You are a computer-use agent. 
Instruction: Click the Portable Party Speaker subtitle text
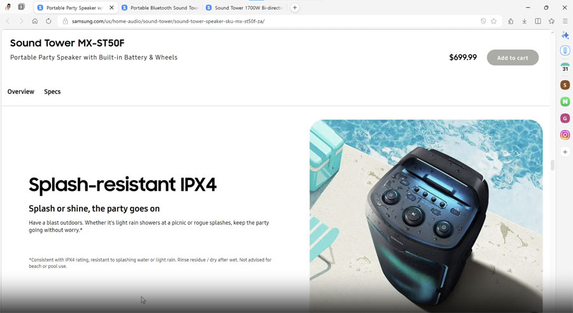94,57
